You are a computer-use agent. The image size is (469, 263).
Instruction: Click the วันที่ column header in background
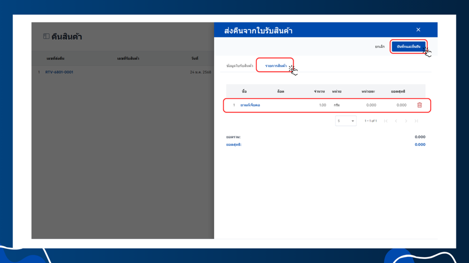[x=195, y=59]
